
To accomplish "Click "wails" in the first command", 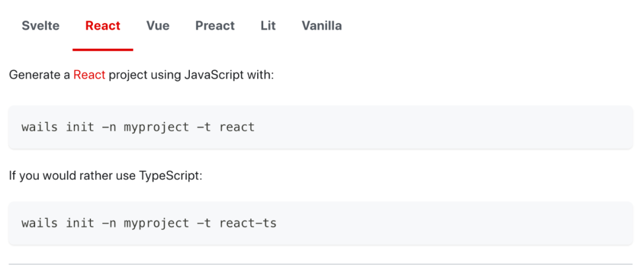I will [39, 127].
